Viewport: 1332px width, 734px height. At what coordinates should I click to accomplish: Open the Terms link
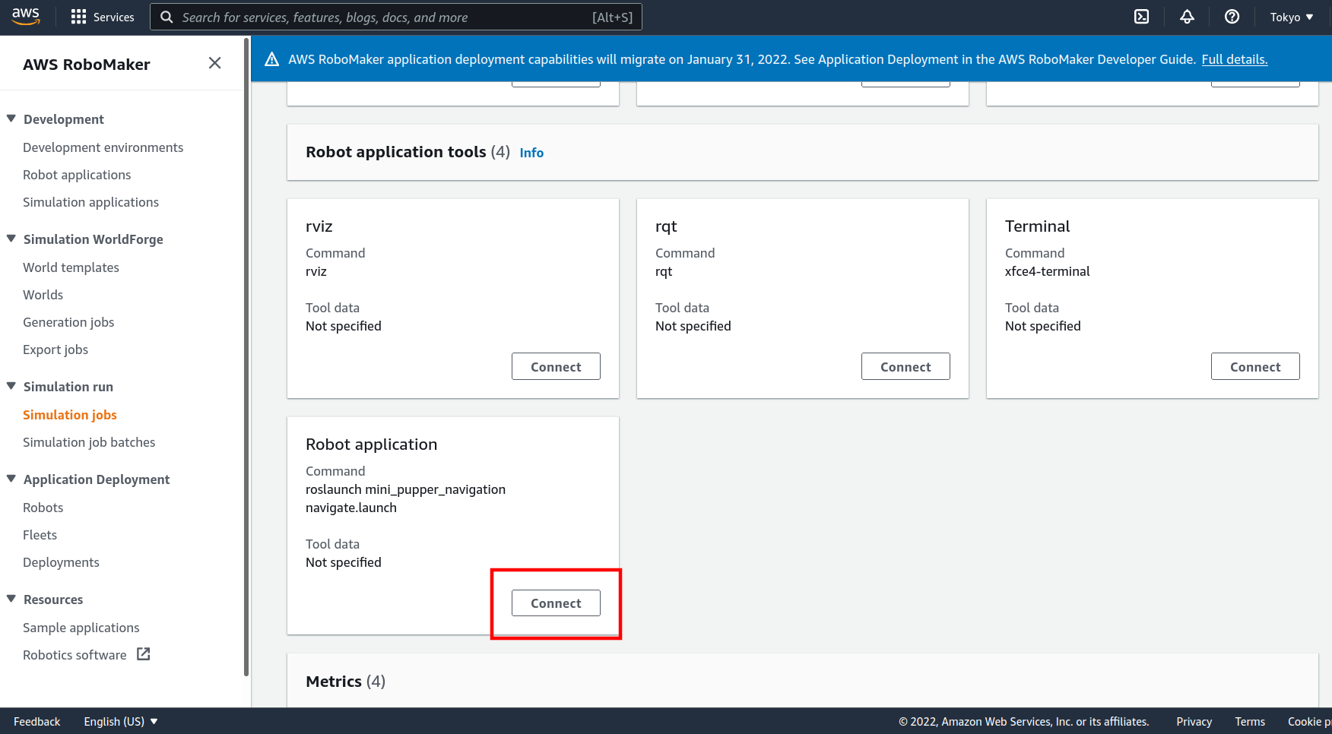point(1250,721)
